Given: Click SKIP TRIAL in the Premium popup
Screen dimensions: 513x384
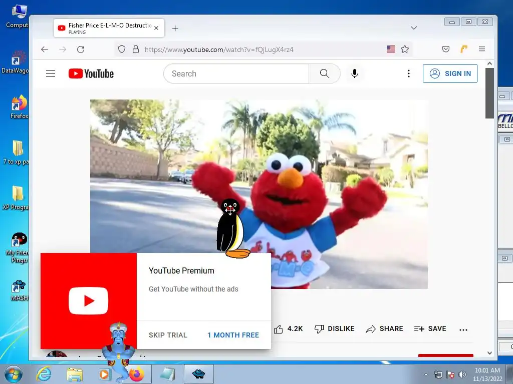Looking at the screenshot, I should (x=168, y=335).
